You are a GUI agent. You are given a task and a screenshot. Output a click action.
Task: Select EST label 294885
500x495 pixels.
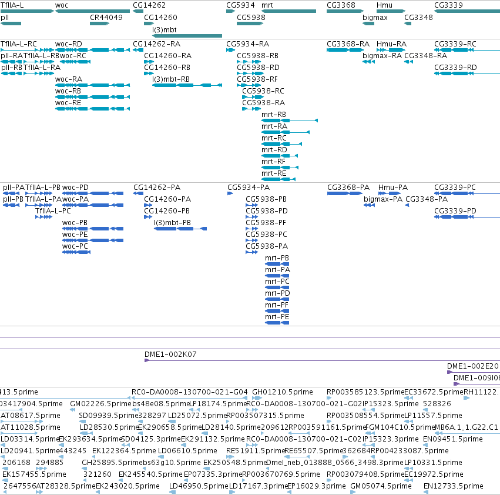(x=49, y=463)
